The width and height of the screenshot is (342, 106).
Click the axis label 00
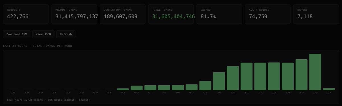(95, 93)
